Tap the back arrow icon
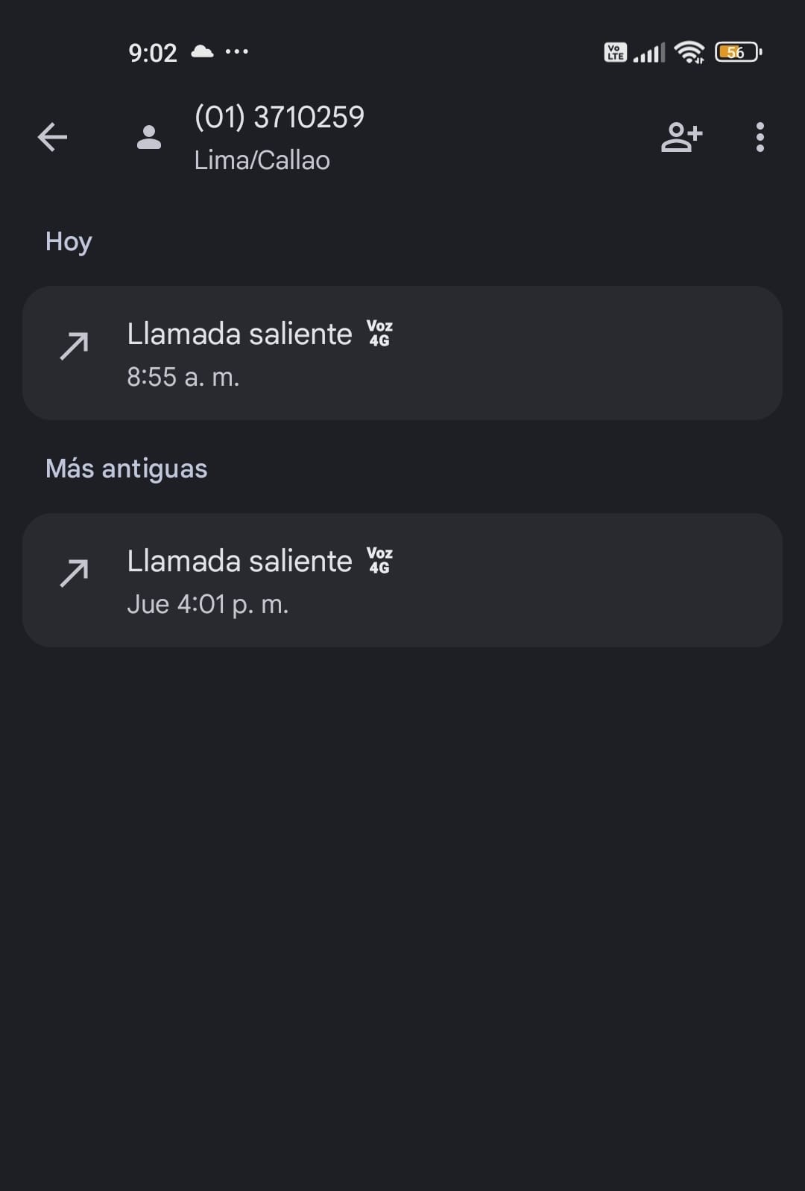 point(52,137)
